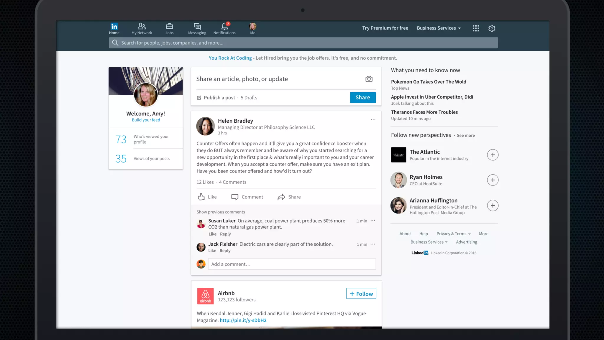Open options menu on Helen Bradley's post
Viewport: 604px width, 340px height.
373,119
